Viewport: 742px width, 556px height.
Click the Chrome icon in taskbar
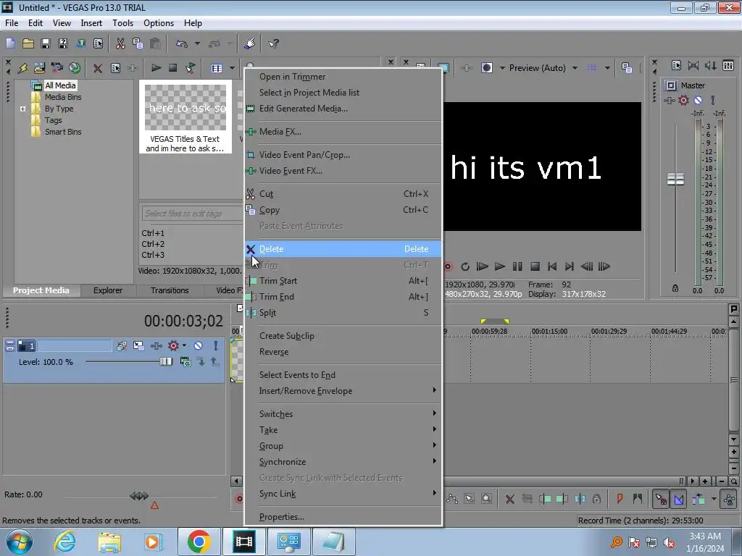pyautogui.click(x=199, y=542)
